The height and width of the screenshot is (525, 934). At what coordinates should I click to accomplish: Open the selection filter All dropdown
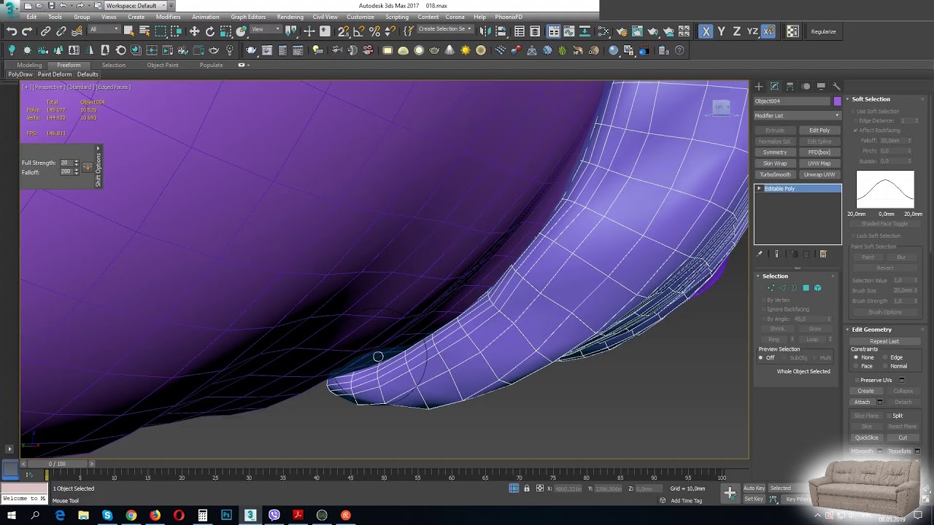(103, 30)
